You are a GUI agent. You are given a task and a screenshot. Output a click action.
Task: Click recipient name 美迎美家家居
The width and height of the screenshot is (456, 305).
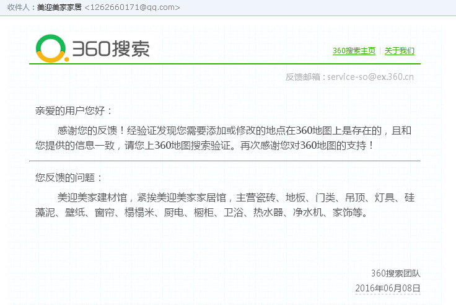click(59, 7)
